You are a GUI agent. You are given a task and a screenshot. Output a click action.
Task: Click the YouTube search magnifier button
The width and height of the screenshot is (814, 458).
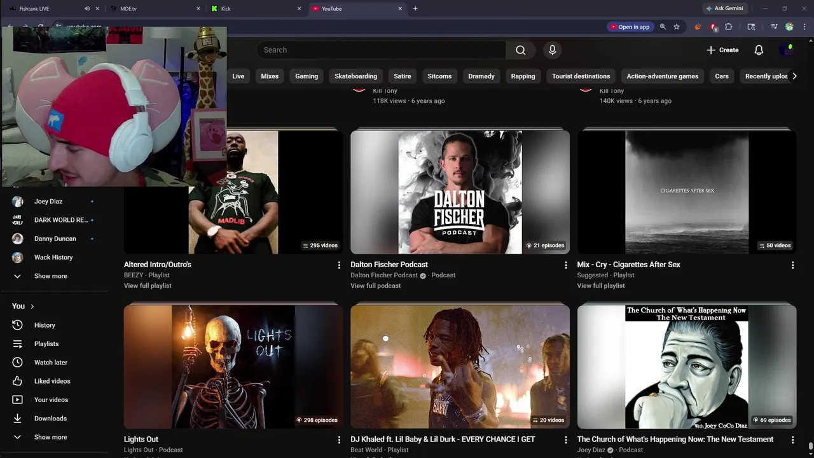(521, 50)
